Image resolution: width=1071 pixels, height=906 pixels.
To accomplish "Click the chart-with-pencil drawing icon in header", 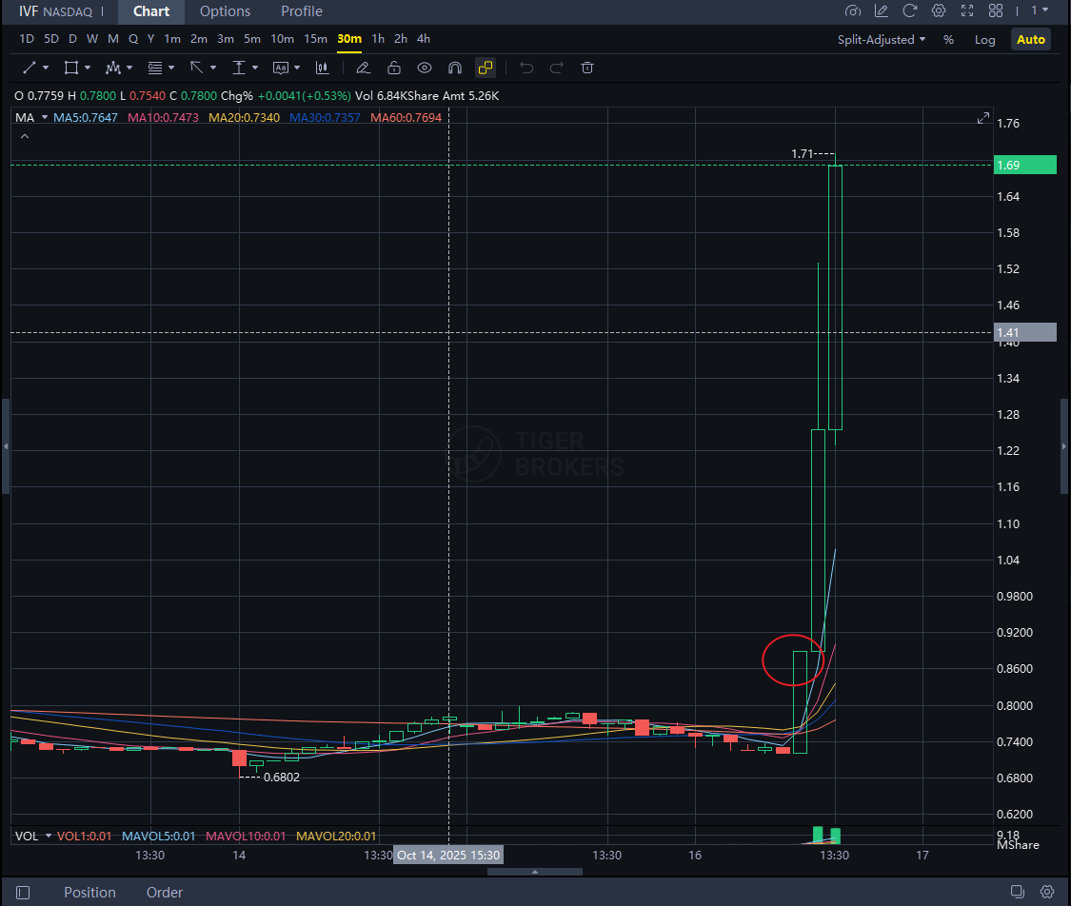I will click(x=882, y=10).
